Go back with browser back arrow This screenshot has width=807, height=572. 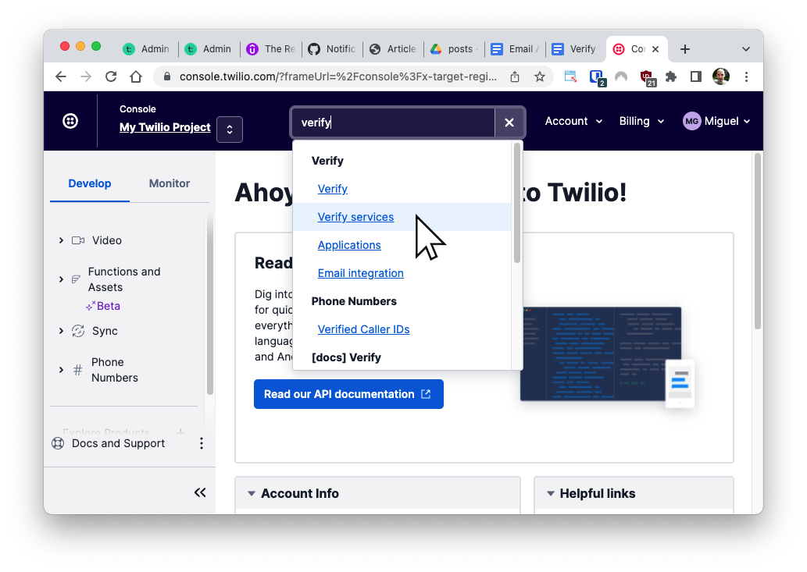tap(61, 77)
